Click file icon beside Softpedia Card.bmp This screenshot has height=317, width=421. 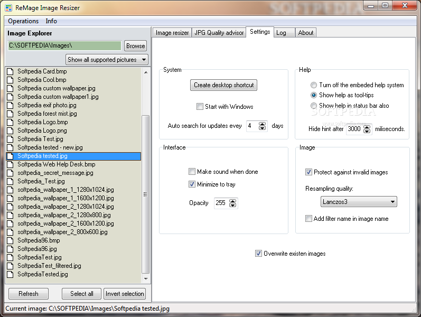[10, 71]
